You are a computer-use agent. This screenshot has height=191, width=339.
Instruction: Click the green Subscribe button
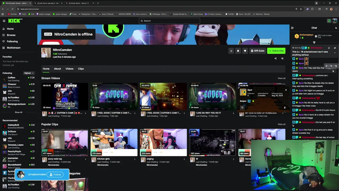point(276,51)
